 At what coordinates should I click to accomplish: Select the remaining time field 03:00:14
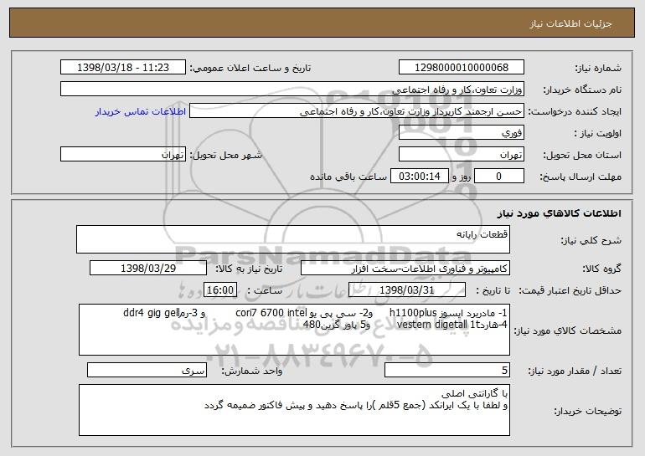[x=419, y=177]
